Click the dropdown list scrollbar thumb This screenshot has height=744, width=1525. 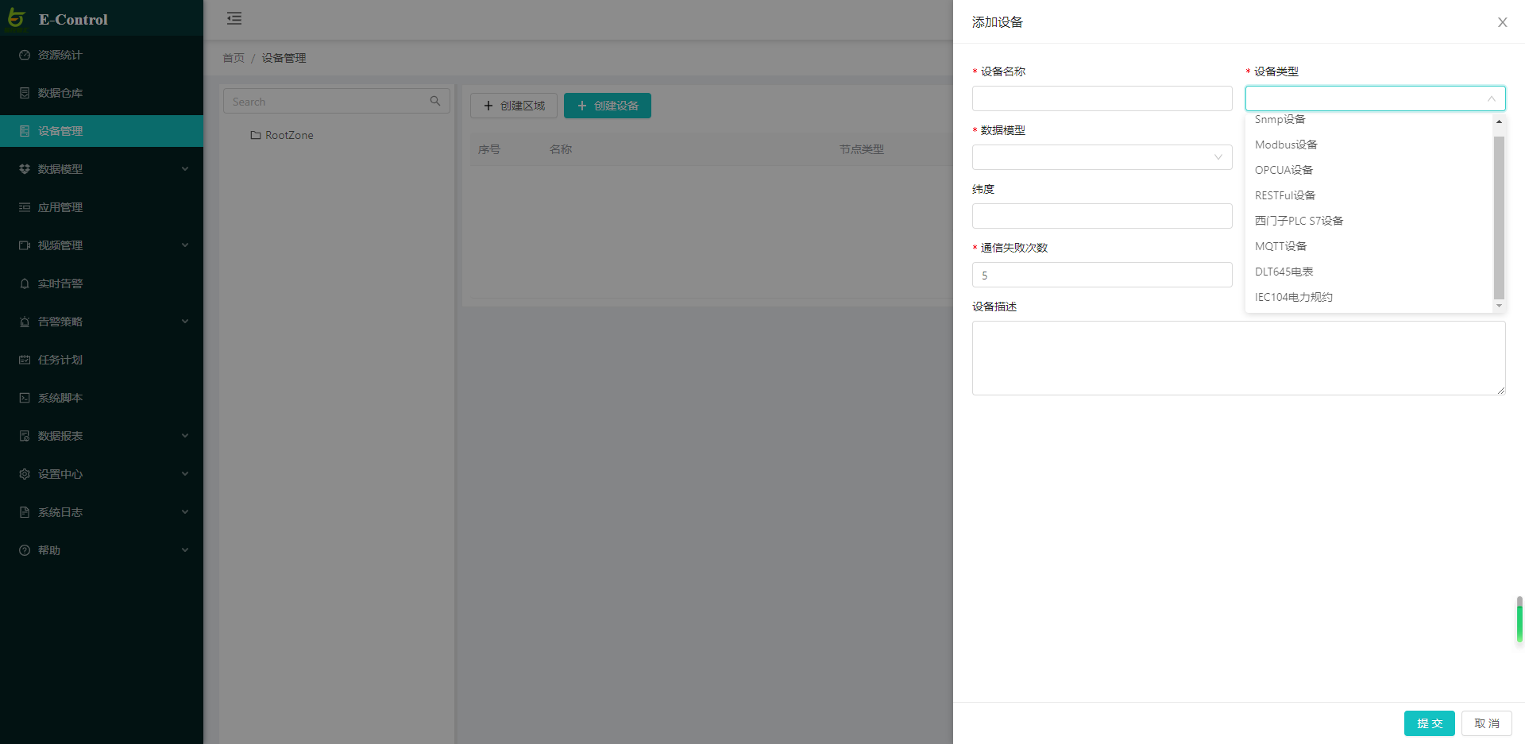[1499, 217]
